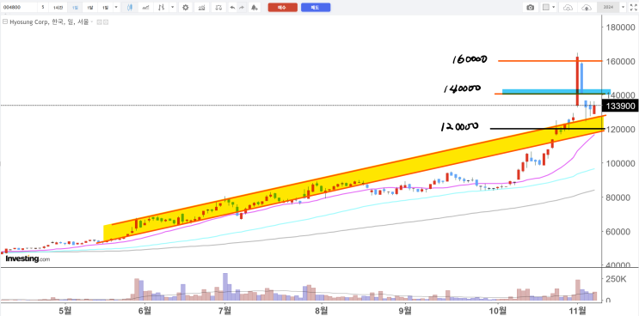Click the blue 매도 sell button
This screenshot has height=316, width=639.
[x=316, y=8]
